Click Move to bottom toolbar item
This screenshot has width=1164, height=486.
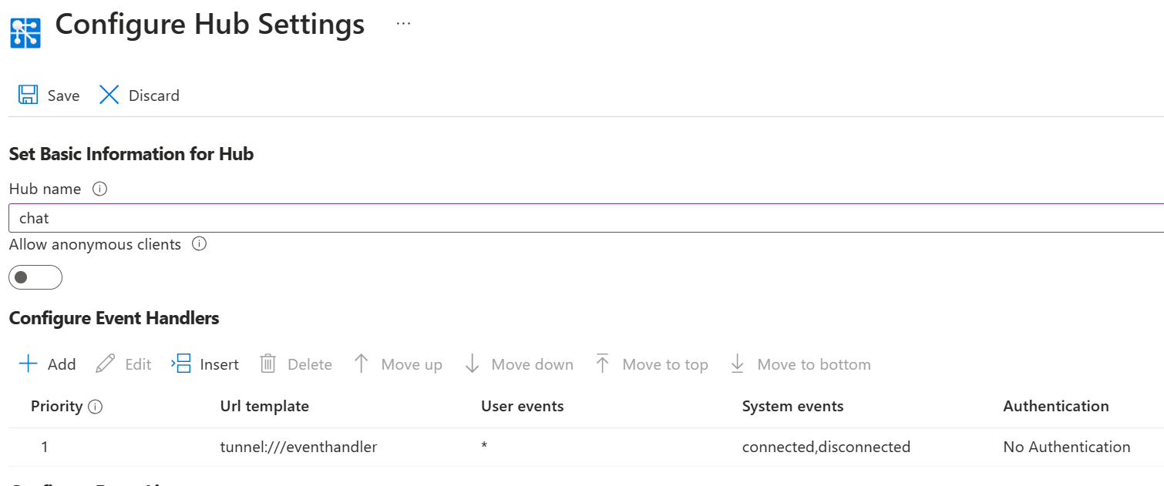pos(800,364)
